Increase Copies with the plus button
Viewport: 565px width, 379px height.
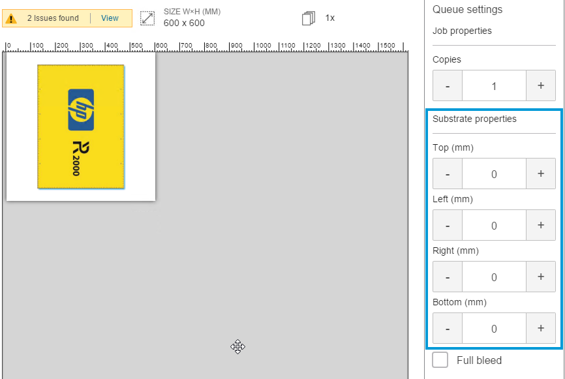point(540,85)
